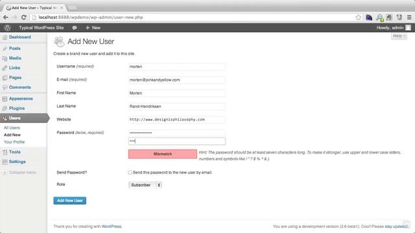The image size is (415, 233).
Task: Click the Users icon in sidebar
Action: pos(5,118)
